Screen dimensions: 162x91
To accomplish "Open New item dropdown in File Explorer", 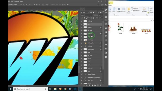I will [x=135, y=8].
